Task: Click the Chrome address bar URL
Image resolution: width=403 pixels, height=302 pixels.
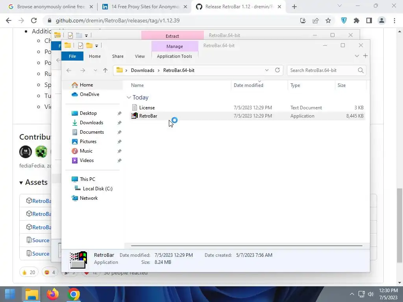Action: pos(118,20)
